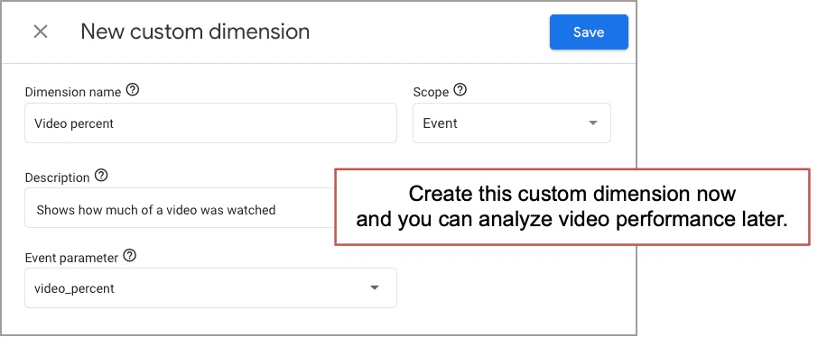This screenshot has width=818, height=337.
Task: Click the New custom dimension title
Action: (195, 32)
